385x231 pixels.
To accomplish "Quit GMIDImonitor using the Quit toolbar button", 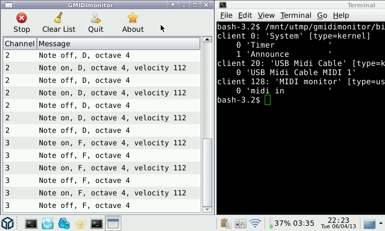I will pyautogui.click(x=95, y=23).
